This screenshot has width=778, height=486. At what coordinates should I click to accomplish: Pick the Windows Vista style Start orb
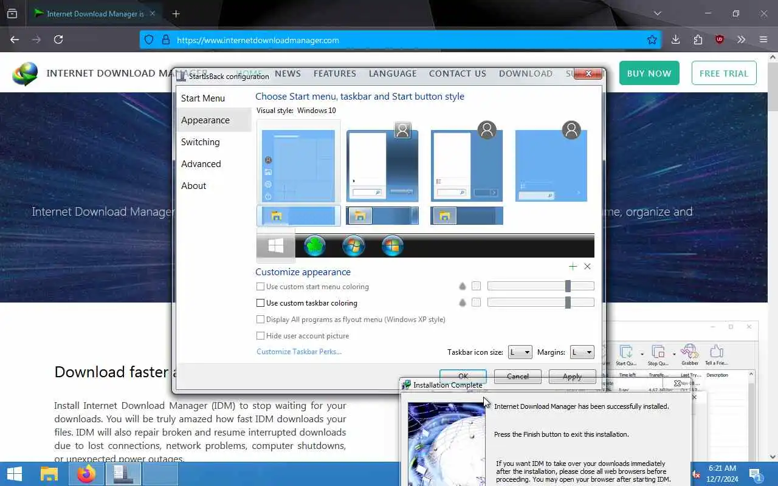[393, 245]
